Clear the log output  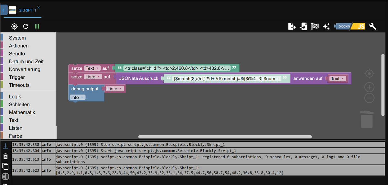click(x=5, y=156)
